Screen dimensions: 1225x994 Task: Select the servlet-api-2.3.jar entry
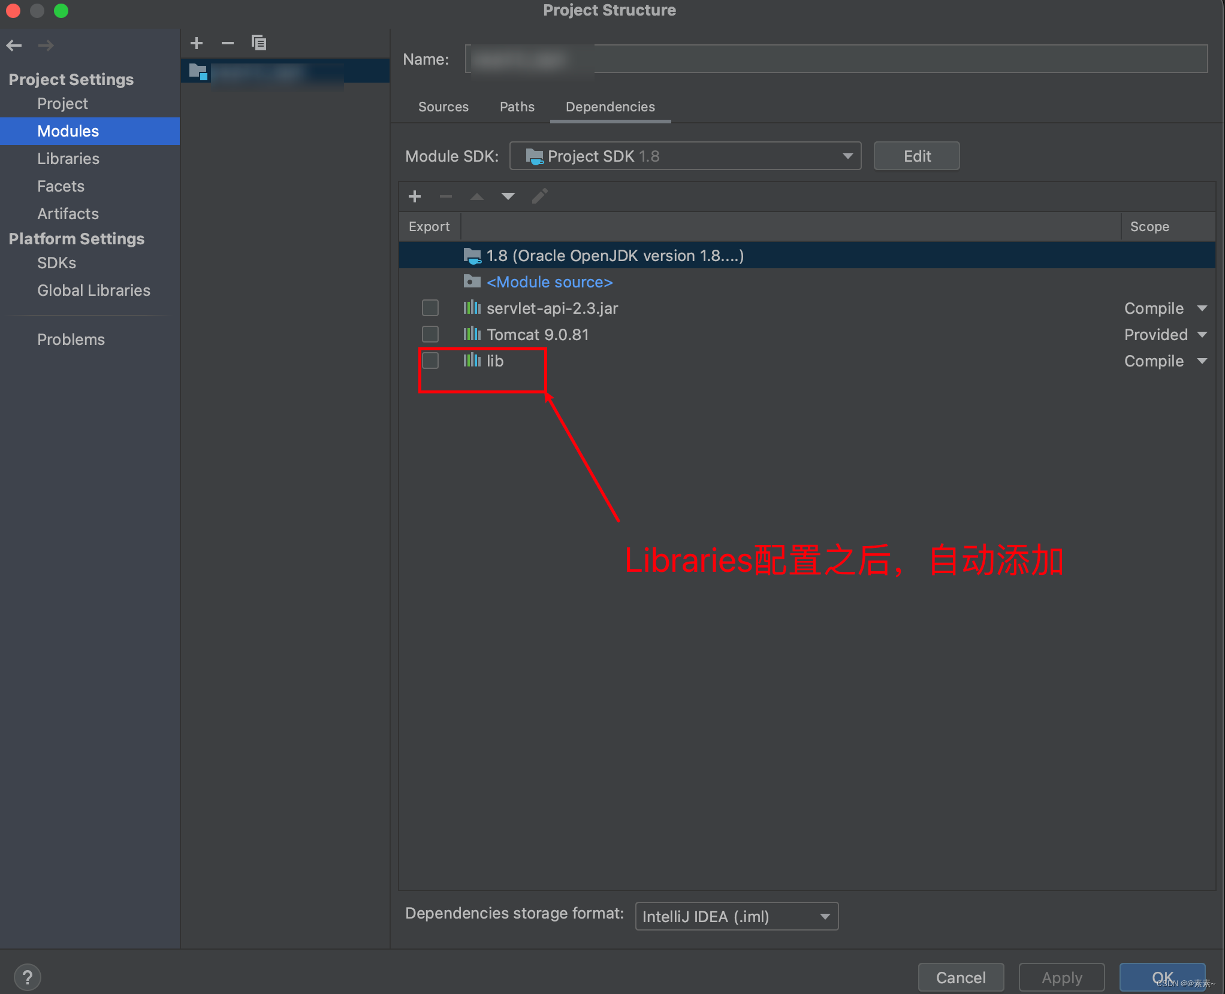coord(807,308)
